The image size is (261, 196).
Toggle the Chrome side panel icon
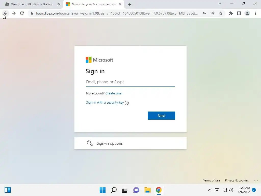[x=239, y=13]
